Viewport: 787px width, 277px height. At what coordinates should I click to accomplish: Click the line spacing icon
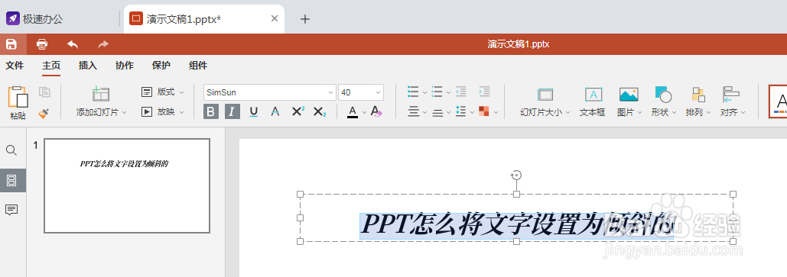(x=460, y=111)
